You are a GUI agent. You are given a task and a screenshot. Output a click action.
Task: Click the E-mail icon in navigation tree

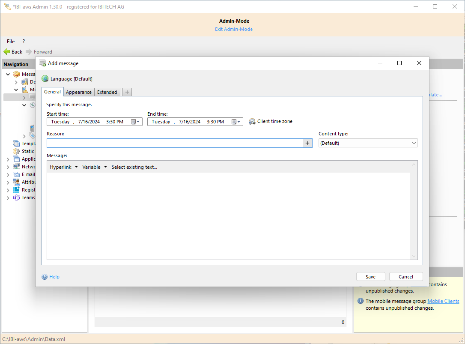(16, 174)
